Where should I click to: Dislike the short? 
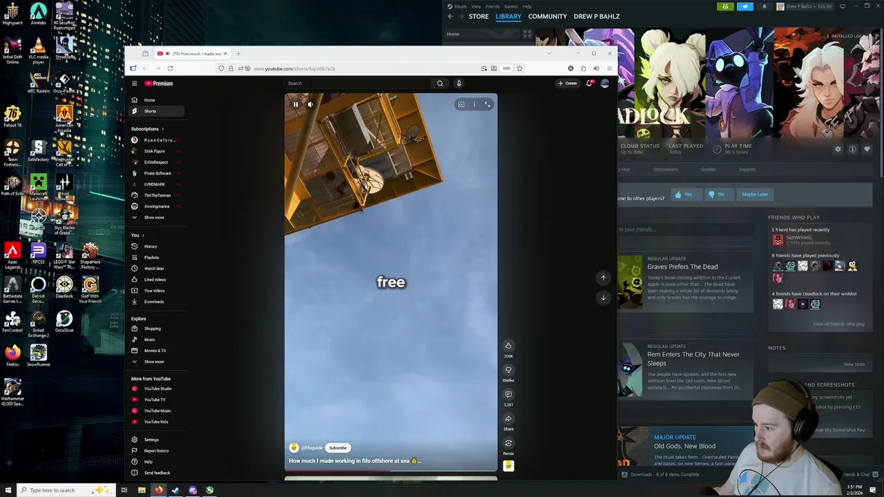pos(508,370)
